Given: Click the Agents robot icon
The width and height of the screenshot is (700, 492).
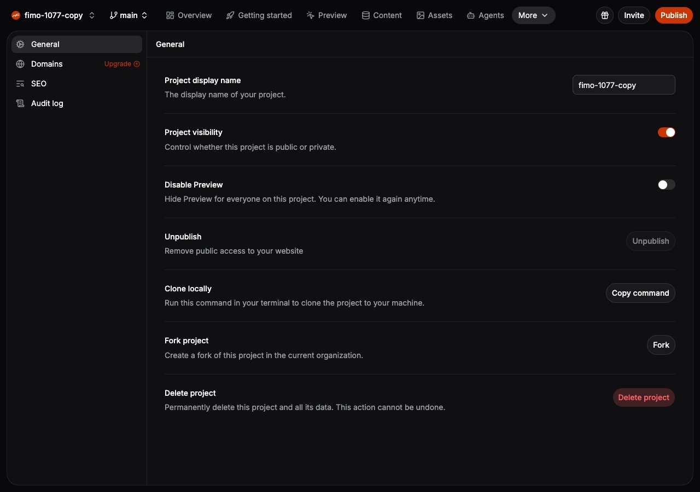Looking at the screenshot, I should pyautogui.click(x=471, y=15).
